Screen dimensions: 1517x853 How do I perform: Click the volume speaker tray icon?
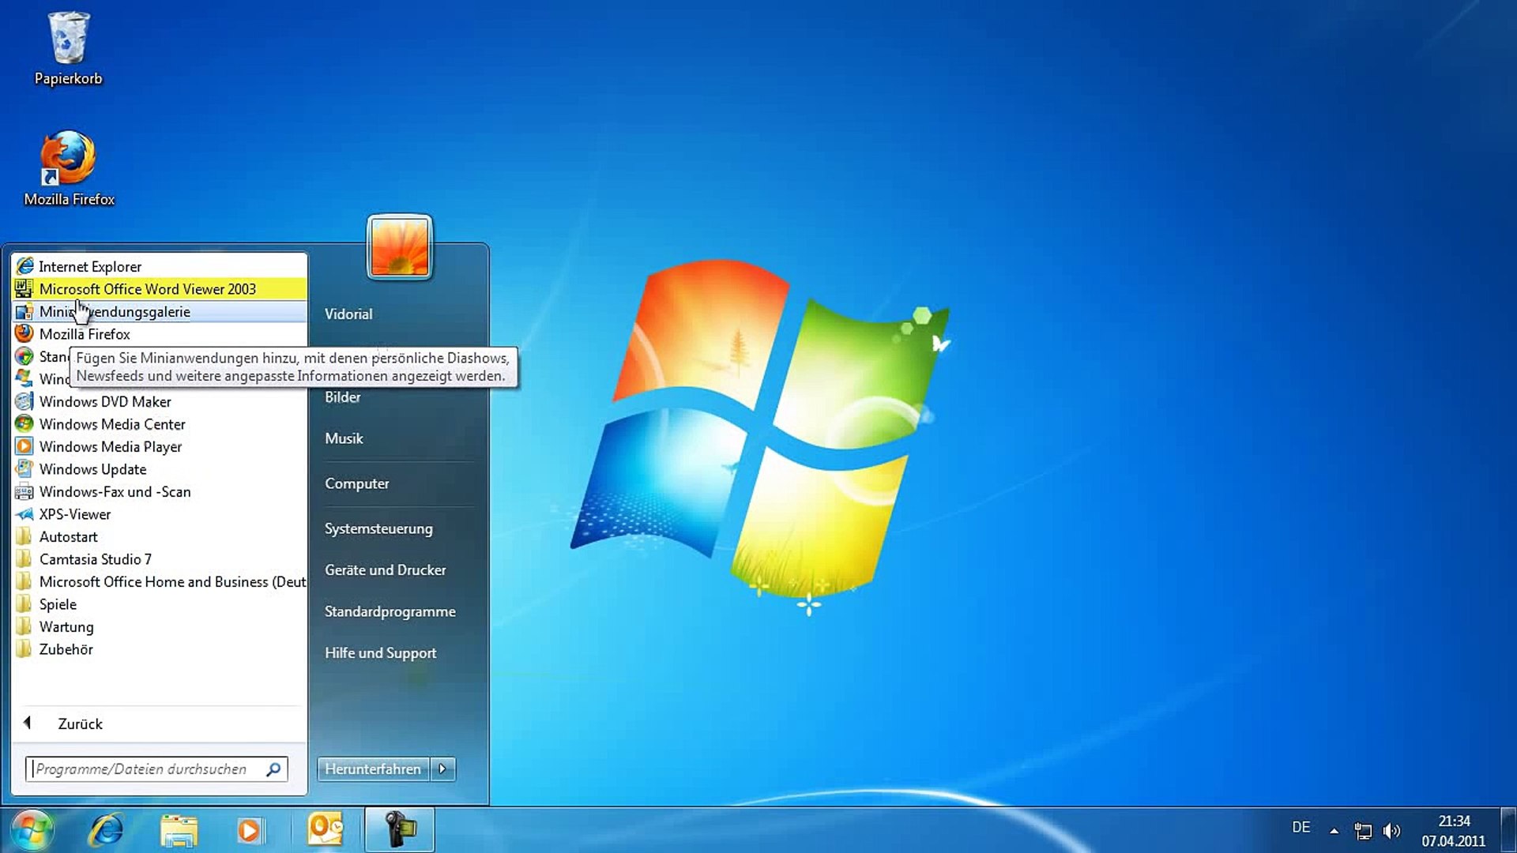pyautogui.click(x=1391, y=831)
